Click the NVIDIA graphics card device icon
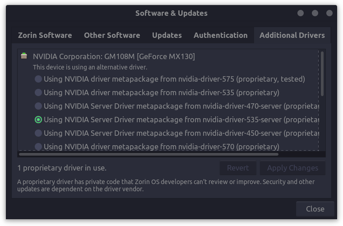Screen dimensions: 343x226 pyautogui.click(x=23, y=56)
